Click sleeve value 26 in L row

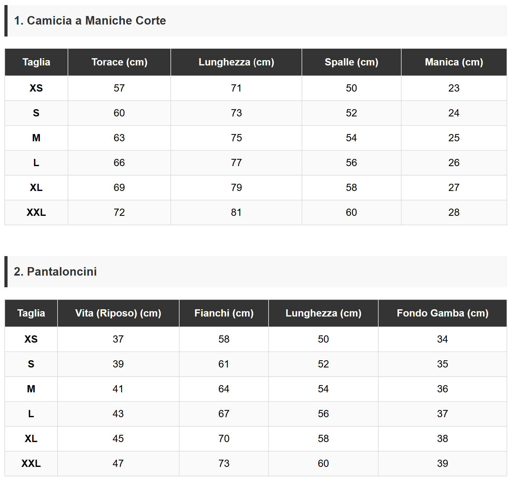[x=454, y=163]
